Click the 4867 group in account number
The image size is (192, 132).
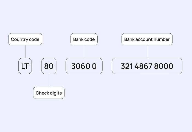coord(143,66)
